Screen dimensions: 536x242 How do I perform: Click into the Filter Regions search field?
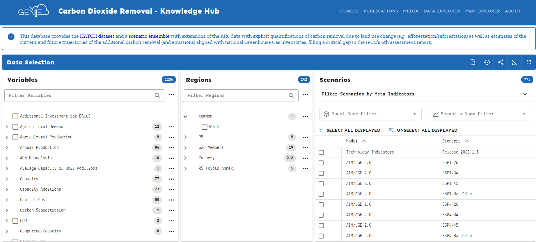236,96
